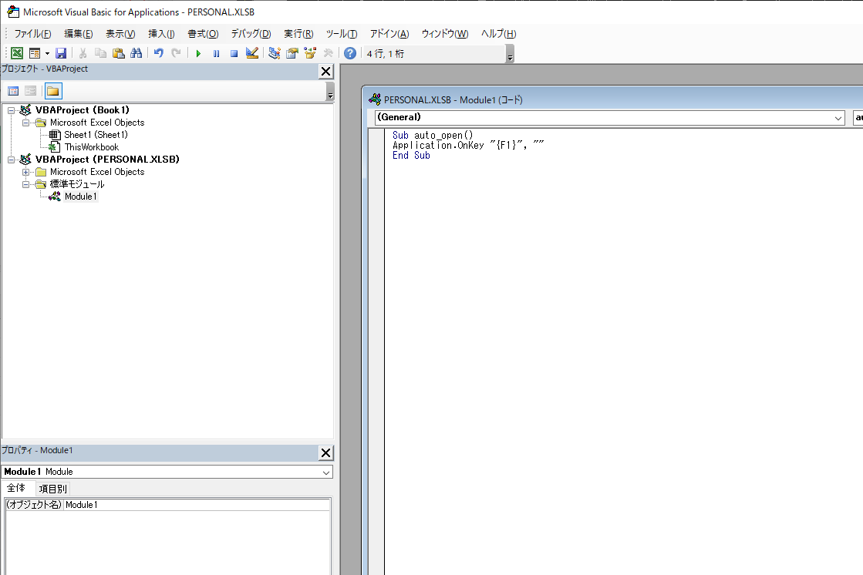Collapse Book1 Microsoft Excel Objects folder

coord(25,123)
